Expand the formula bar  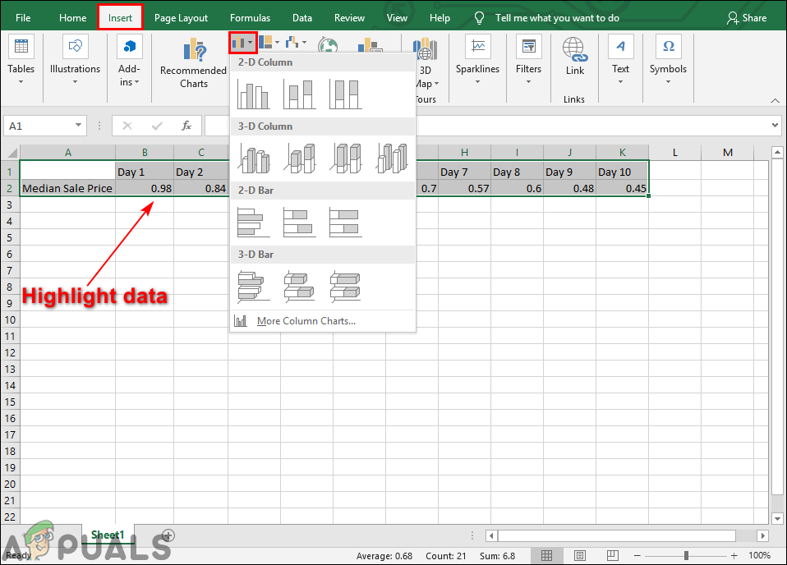point(775,125)
